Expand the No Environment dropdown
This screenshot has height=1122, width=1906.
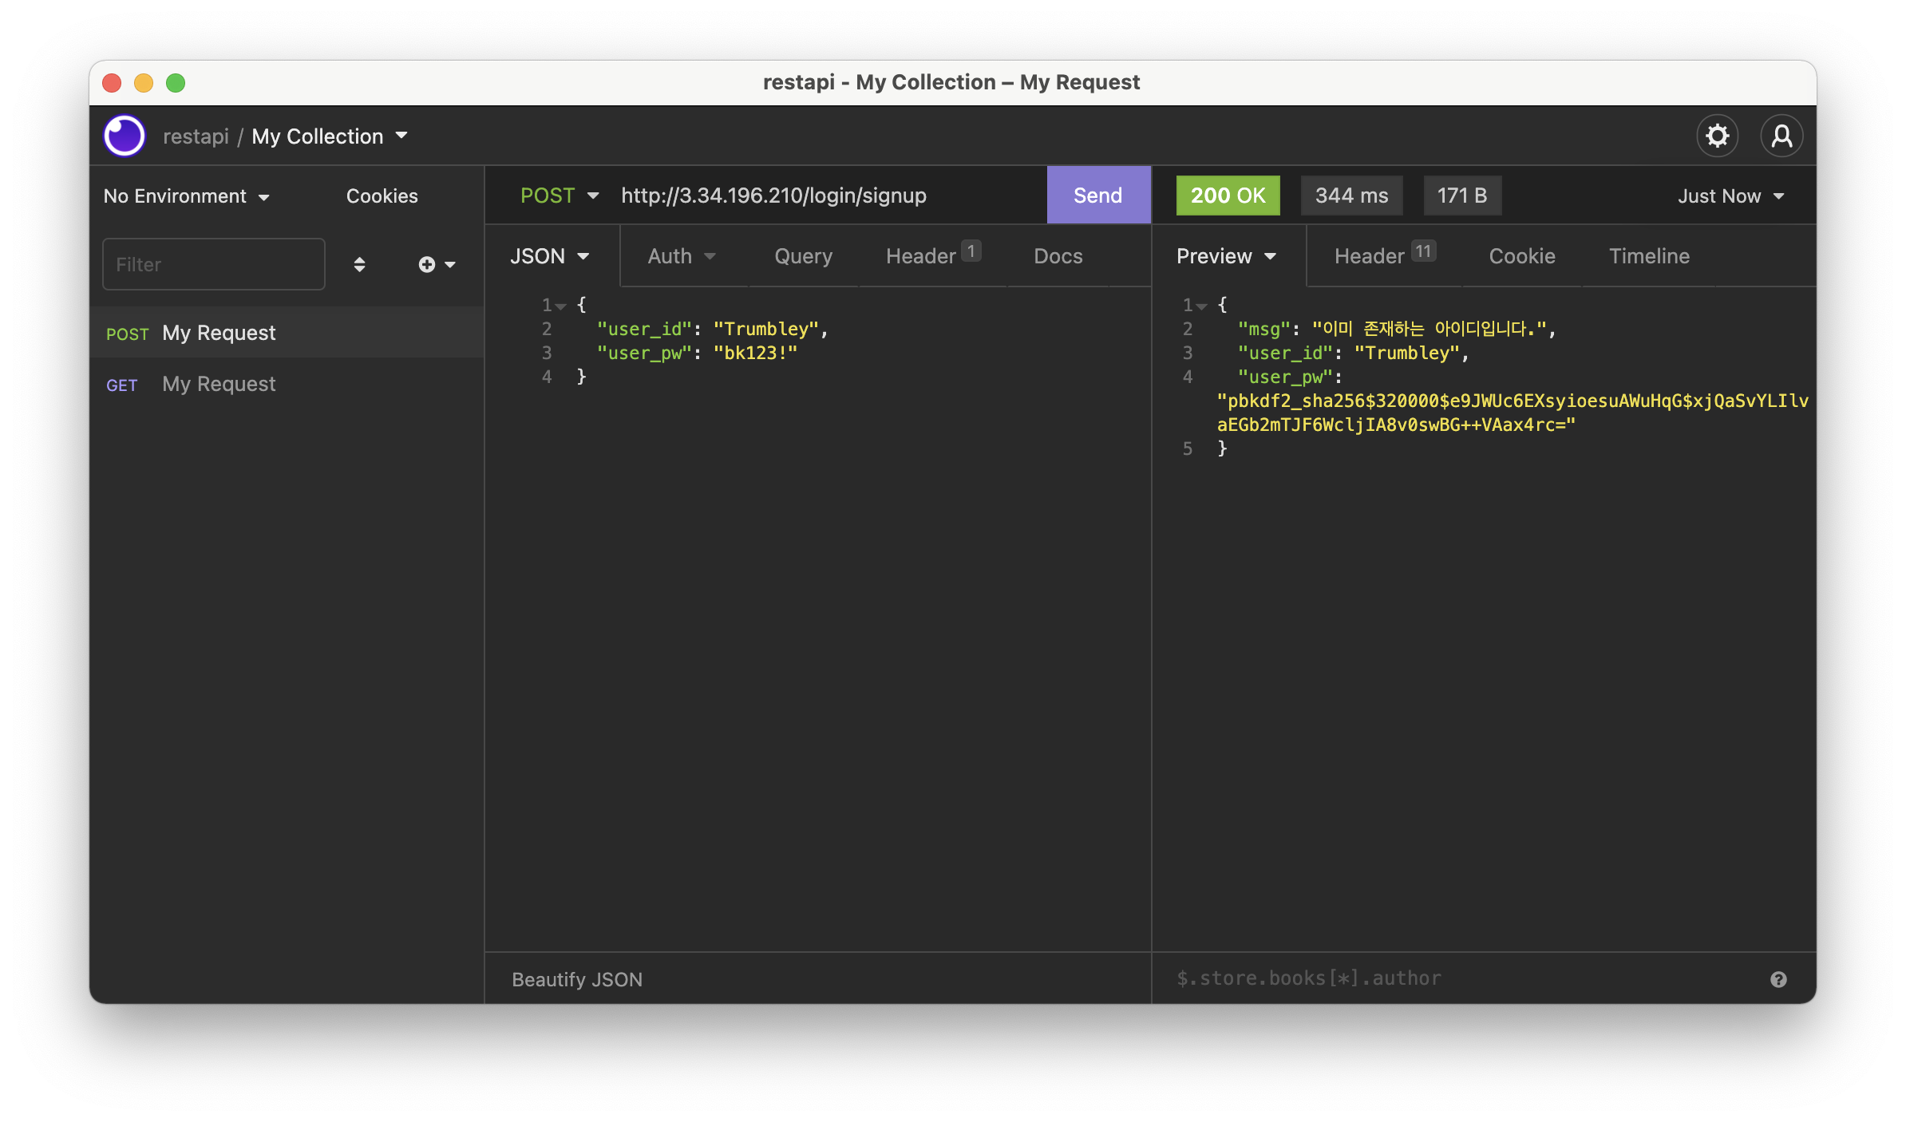coord(187,196)
